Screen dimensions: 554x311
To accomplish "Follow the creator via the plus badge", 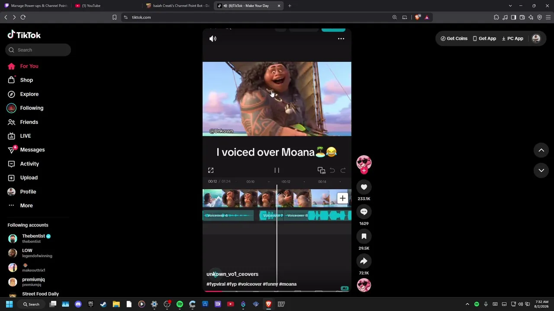I will pyautogui.click(x=364, y=171).
